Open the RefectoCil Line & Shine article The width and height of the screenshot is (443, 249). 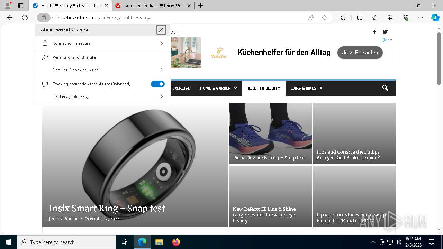pos(264,215)
